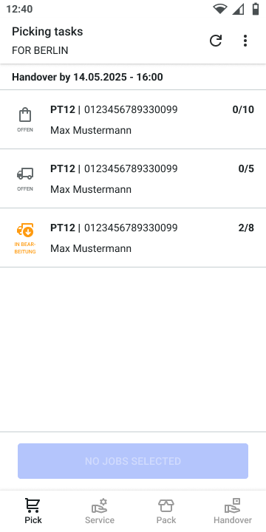The height and width of the screenshot is (532, 266).
Task: Click the orange truck icon in Bearbeitung
Action: point(25,230)
